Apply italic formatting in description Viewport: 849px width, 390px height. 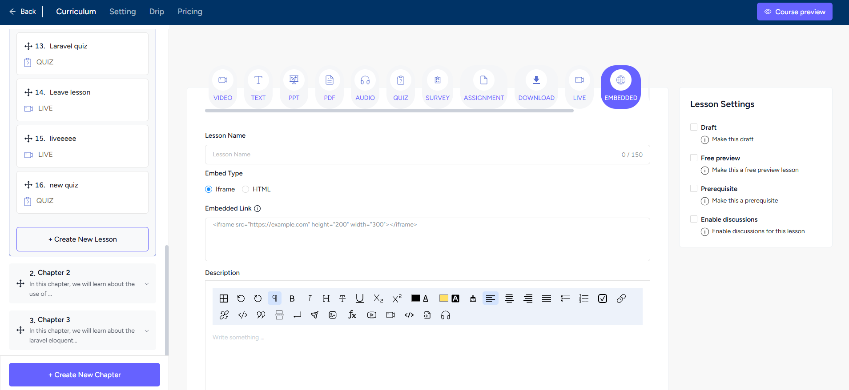(x=309, y=298)
